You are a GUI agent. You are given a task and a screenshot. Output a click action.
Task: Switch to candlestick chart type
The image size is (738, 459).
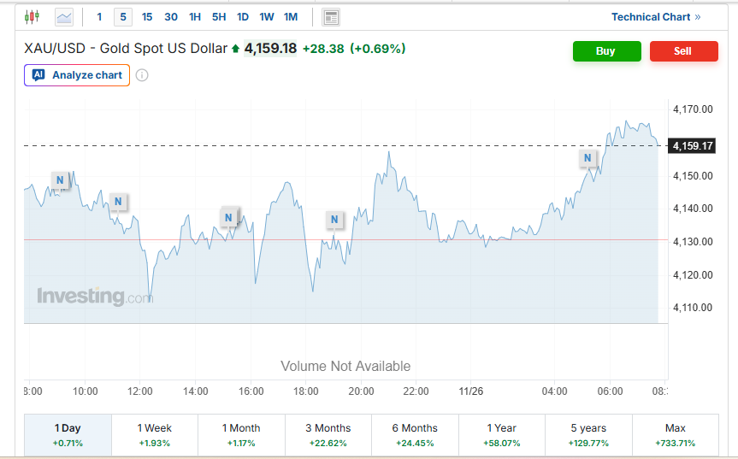pyautogui.click(x=32, y=17)
